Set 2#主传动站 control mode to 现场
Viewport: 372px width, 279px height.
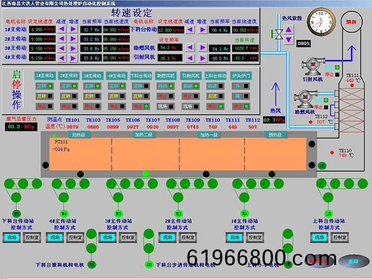click(x=167, y=237)
